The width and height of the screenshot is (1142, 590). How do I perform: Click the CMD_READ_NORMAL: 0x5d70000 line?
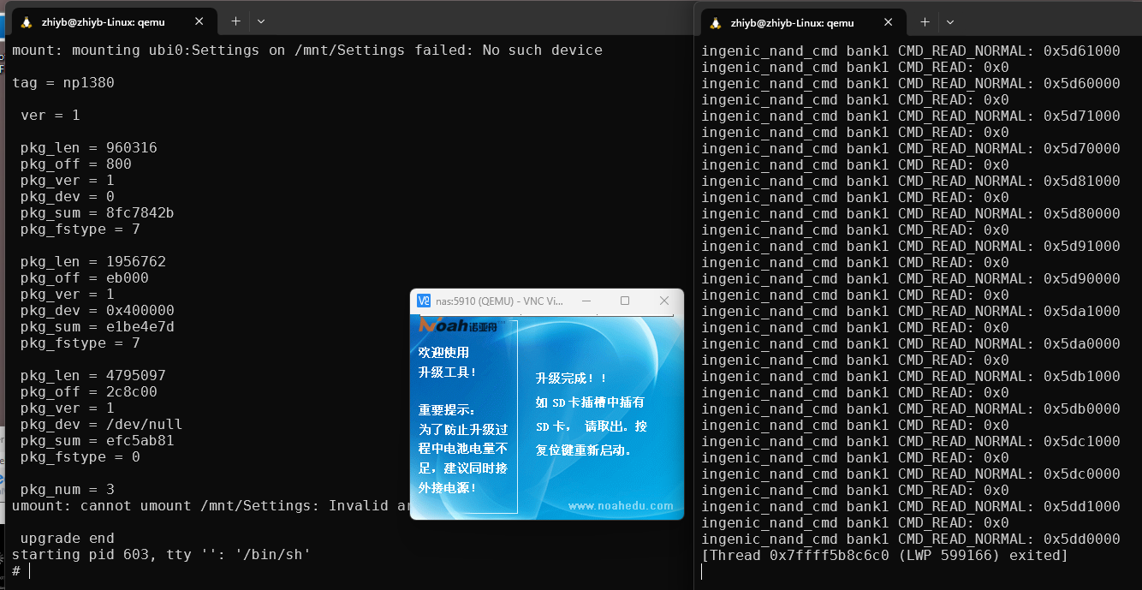[x=911, y=149]
